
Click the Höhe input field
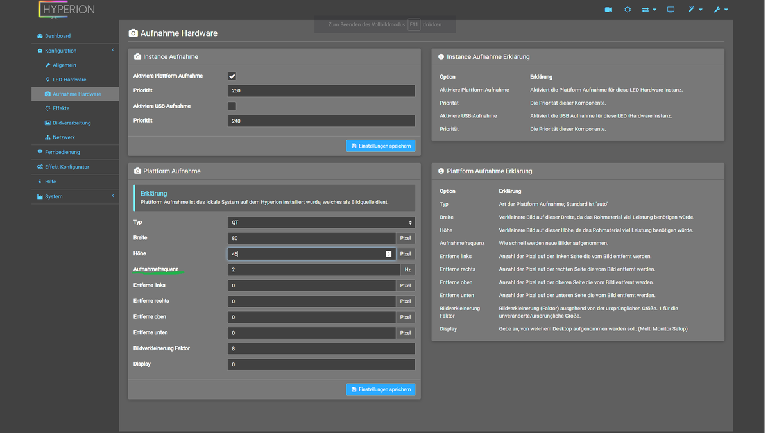[312, 254]
